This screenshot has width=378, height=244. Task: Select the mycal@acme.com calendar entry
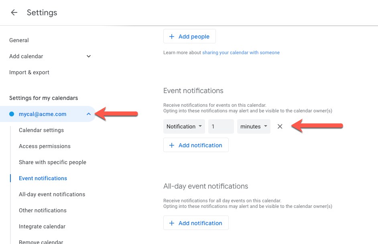point(48,114)
